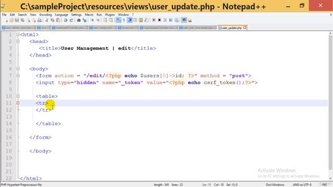
Task: Click the Save All toolbar icon
Action: [22, 20]
